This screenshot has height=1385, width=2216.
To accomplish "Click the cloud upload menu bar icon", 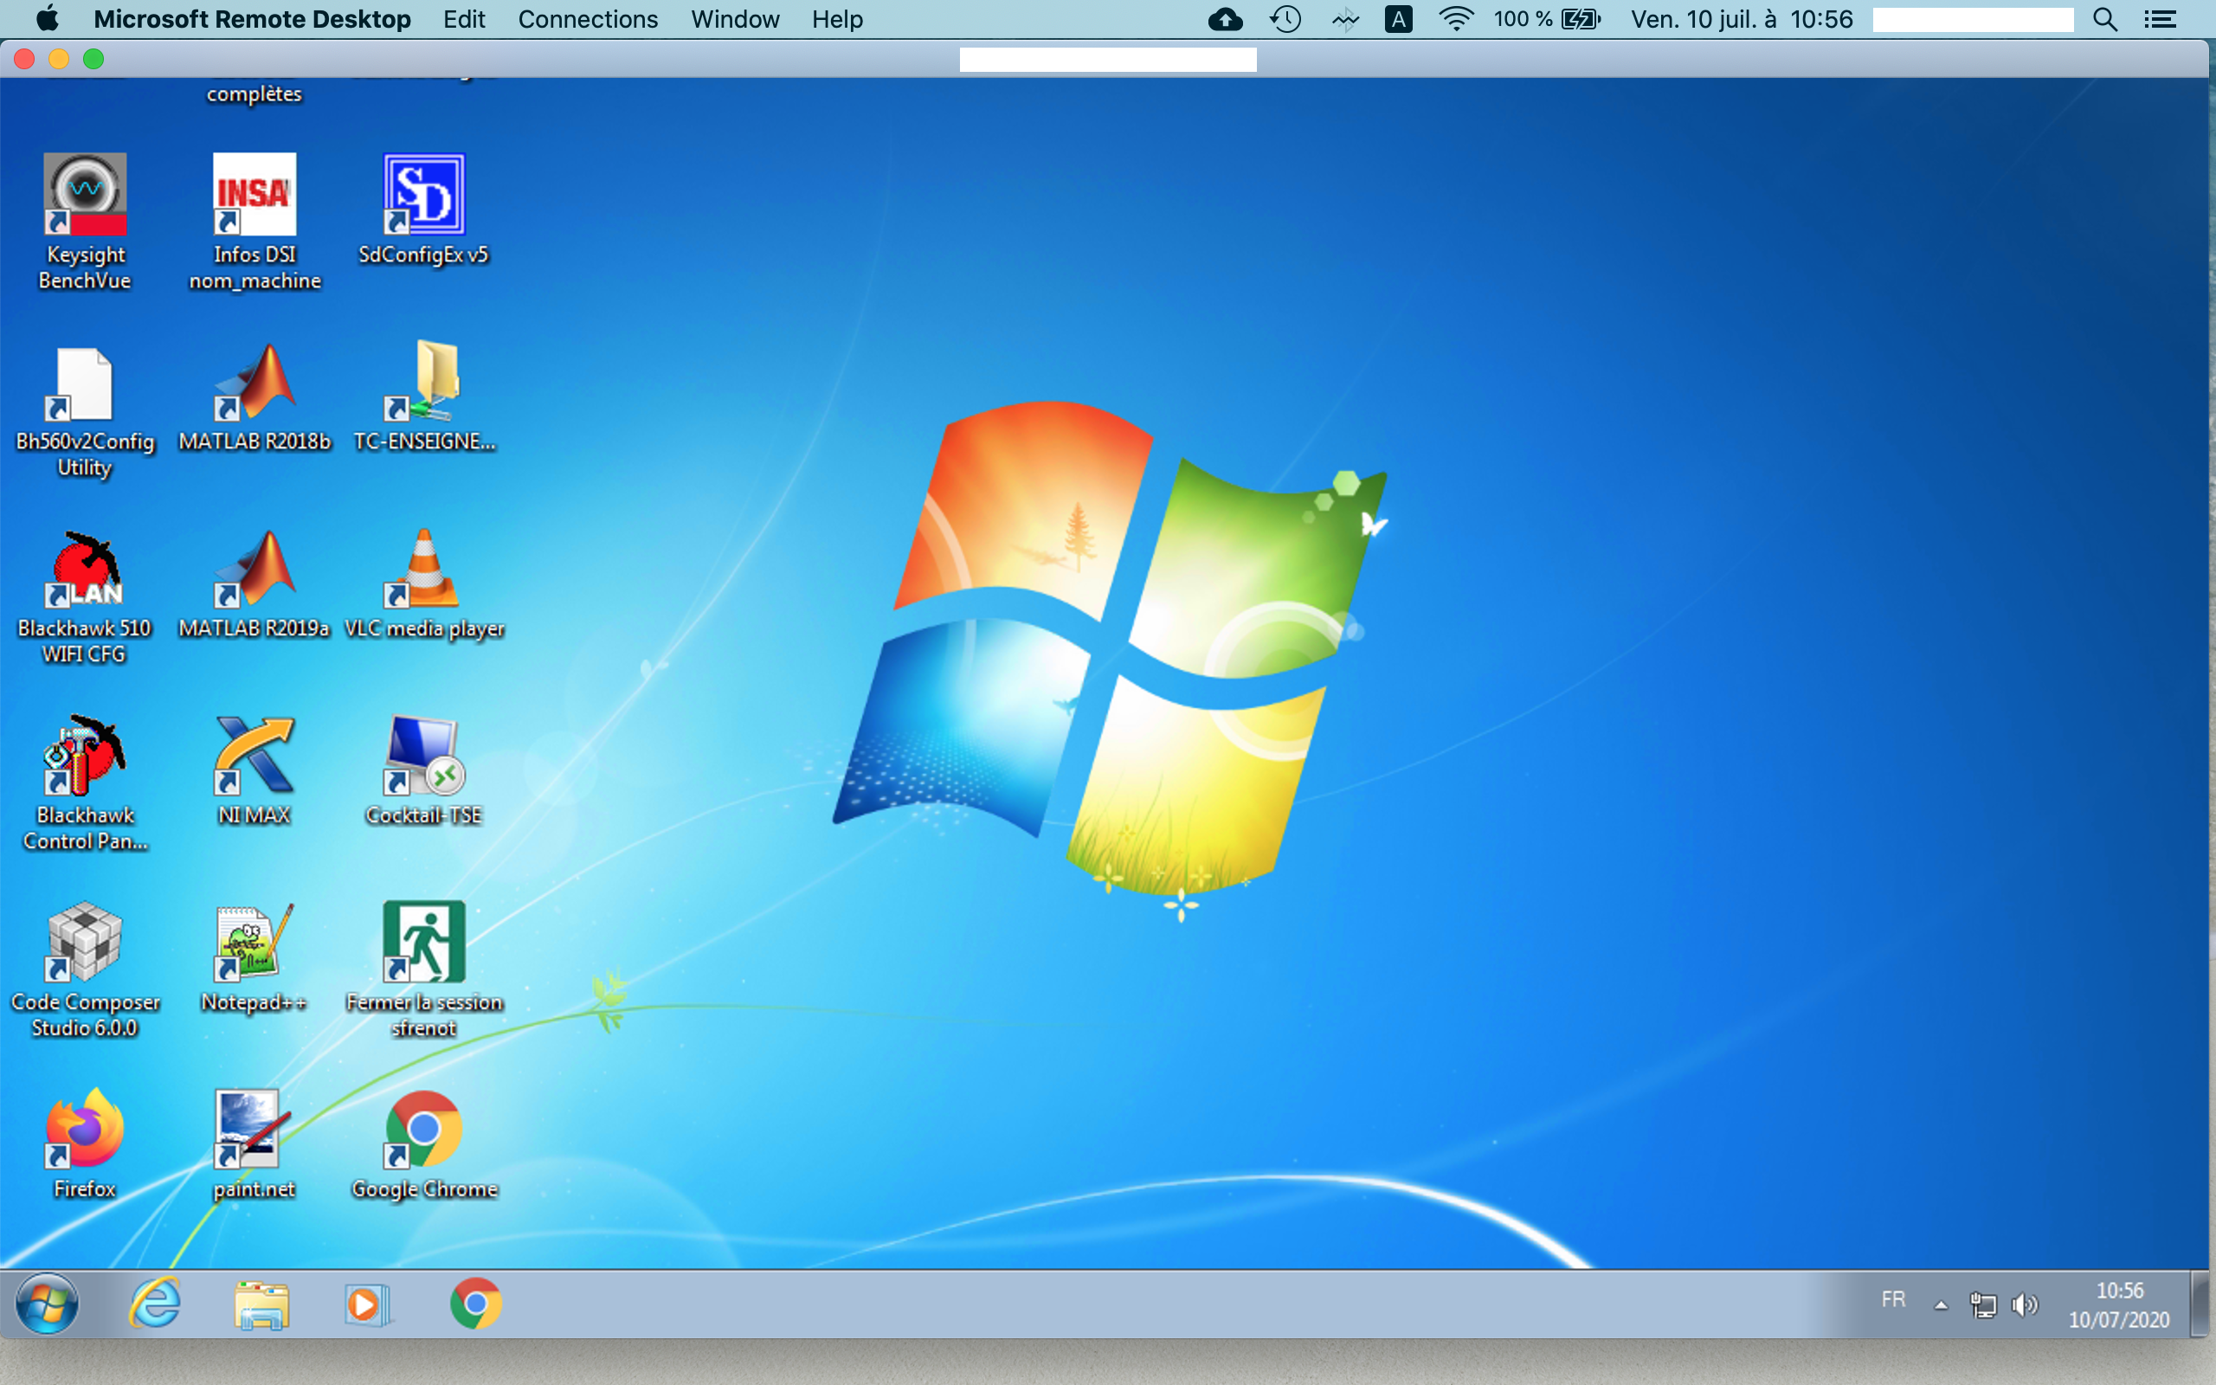I will (x=1225, y=19).
